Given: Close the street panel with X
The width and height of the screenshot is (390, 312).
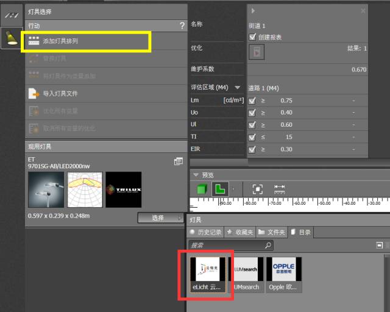Looking at the screenshot, I should pyautogui.click(x=363, y=11).
